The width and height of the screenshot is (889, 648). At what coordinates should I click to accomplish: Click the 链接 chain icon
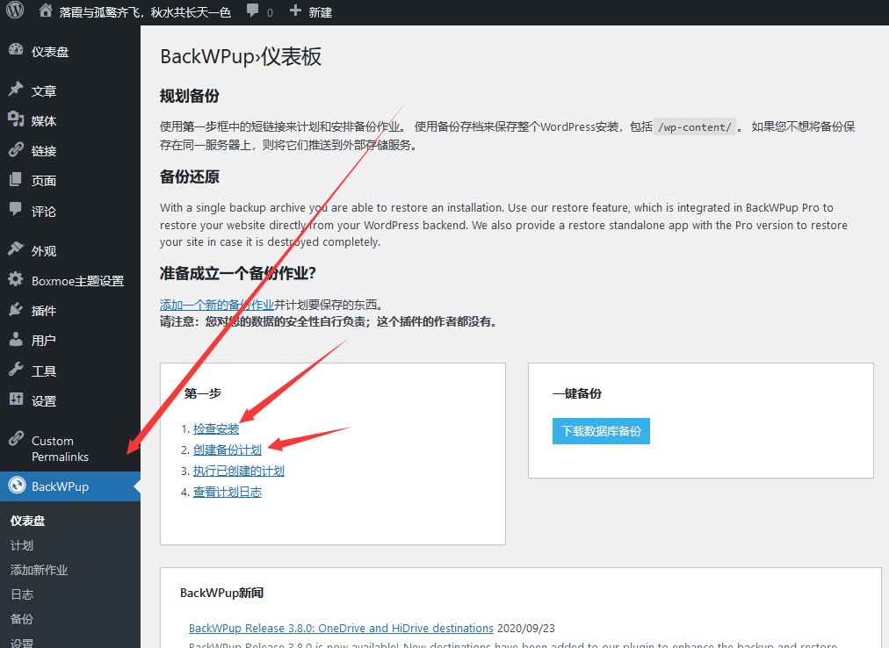coord(16,149)
